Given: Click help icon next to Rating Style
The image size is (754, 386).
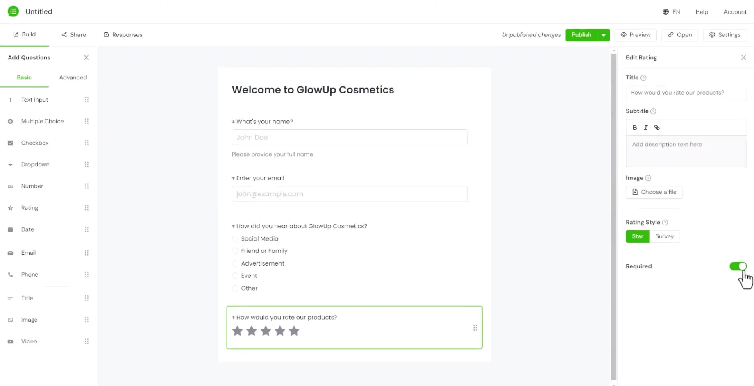Looking at the screenshot, I should 665,222.
